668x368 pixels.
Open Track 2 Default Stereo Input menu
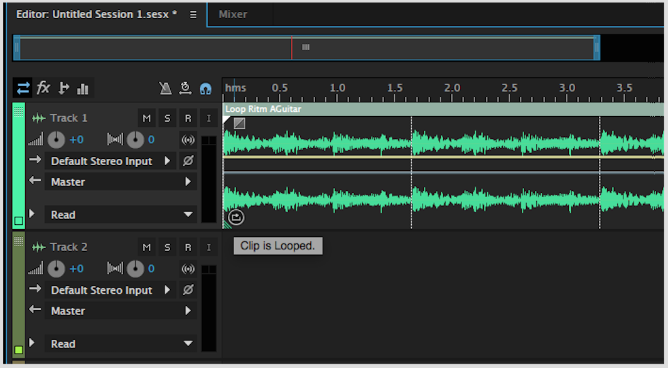pos(110,290)
